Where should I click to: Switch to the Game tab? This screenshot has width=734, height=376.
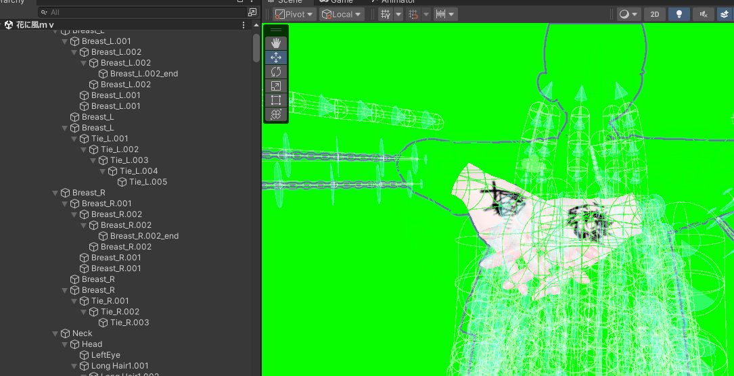click(336, 2)
